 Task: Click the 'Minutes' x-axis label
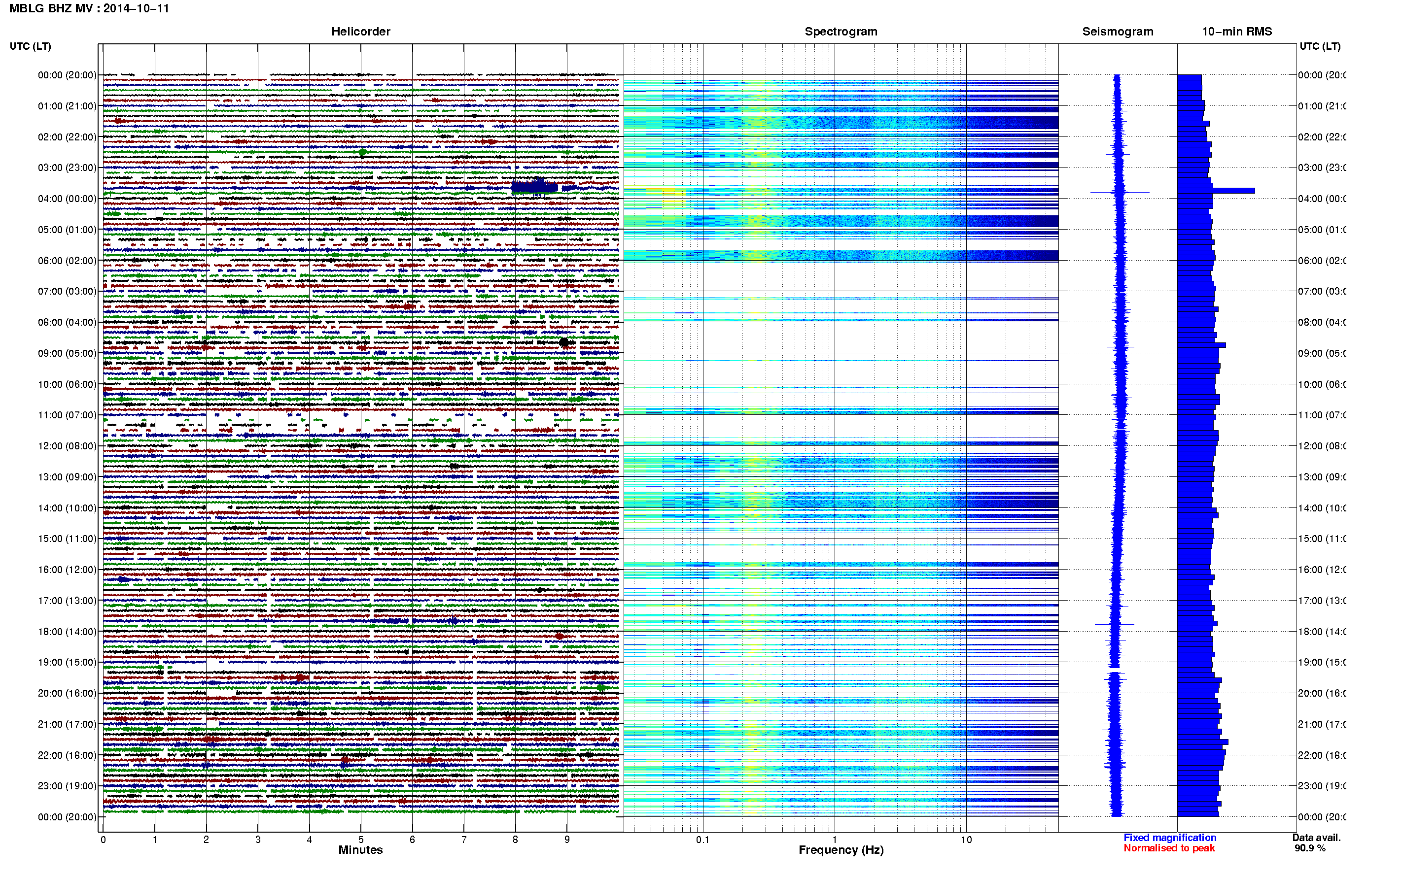[360, 850]
